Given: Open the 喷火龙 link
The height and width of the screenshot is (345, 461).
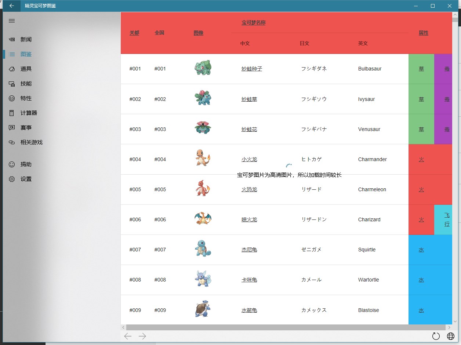Looking at the screenshot, I should [249, 219].
